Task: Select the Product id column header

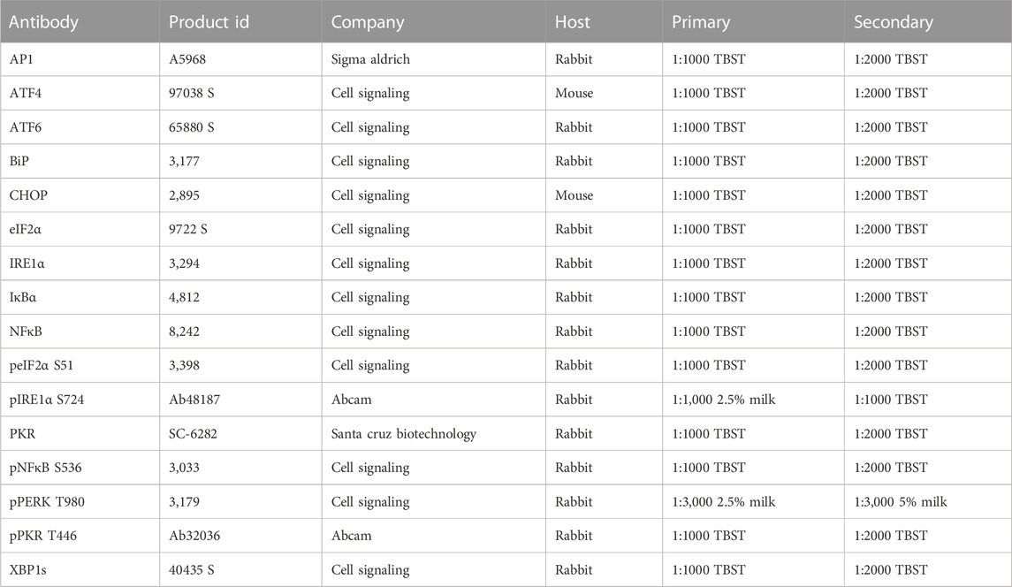Action: tap(240, 21)
